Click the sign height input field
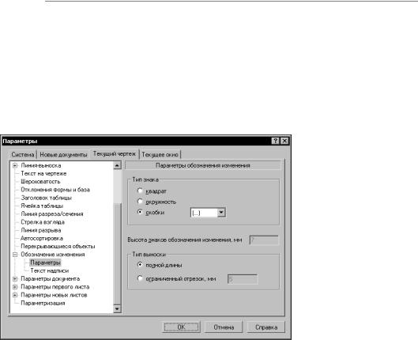418x340 pixels. (x=264, y=240)
